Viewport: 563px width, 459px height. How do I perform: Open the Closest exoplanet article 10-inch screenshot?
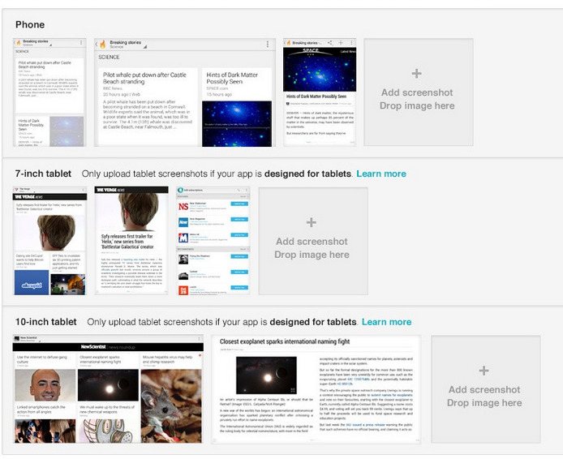[x=316, y=389]
